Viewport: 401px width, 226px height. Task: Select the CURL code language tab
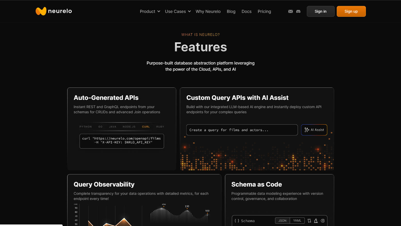(x=146, y=127)
